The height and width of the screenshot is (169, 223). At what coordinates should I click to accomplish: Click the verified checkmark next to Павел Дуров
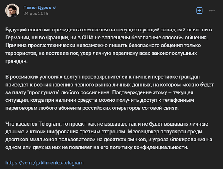(x=55, y=7)
